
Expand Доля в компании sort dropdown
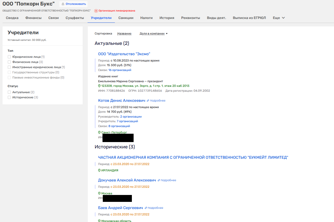coord(153,34)
